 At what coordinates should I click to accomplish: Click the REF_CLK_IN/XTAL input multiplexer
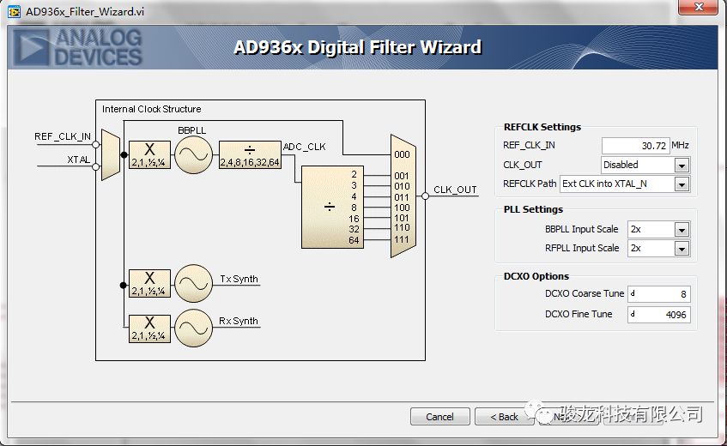point(110,154)
